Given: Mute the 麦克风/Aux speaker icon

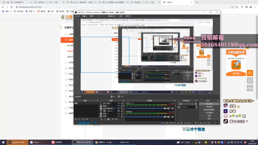Looking at the screenshot, I should 169,108.
